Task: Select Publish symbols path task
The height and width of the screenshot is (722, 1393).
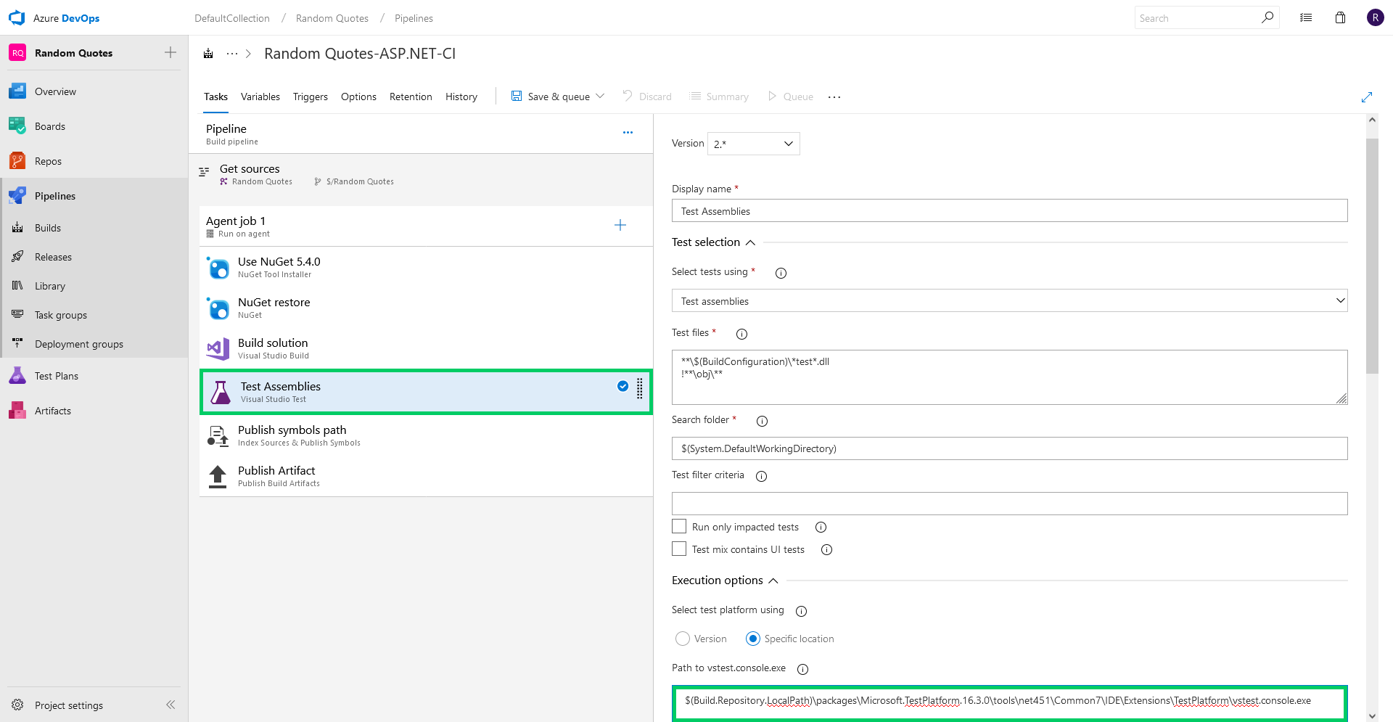Action: click(426, 435)
